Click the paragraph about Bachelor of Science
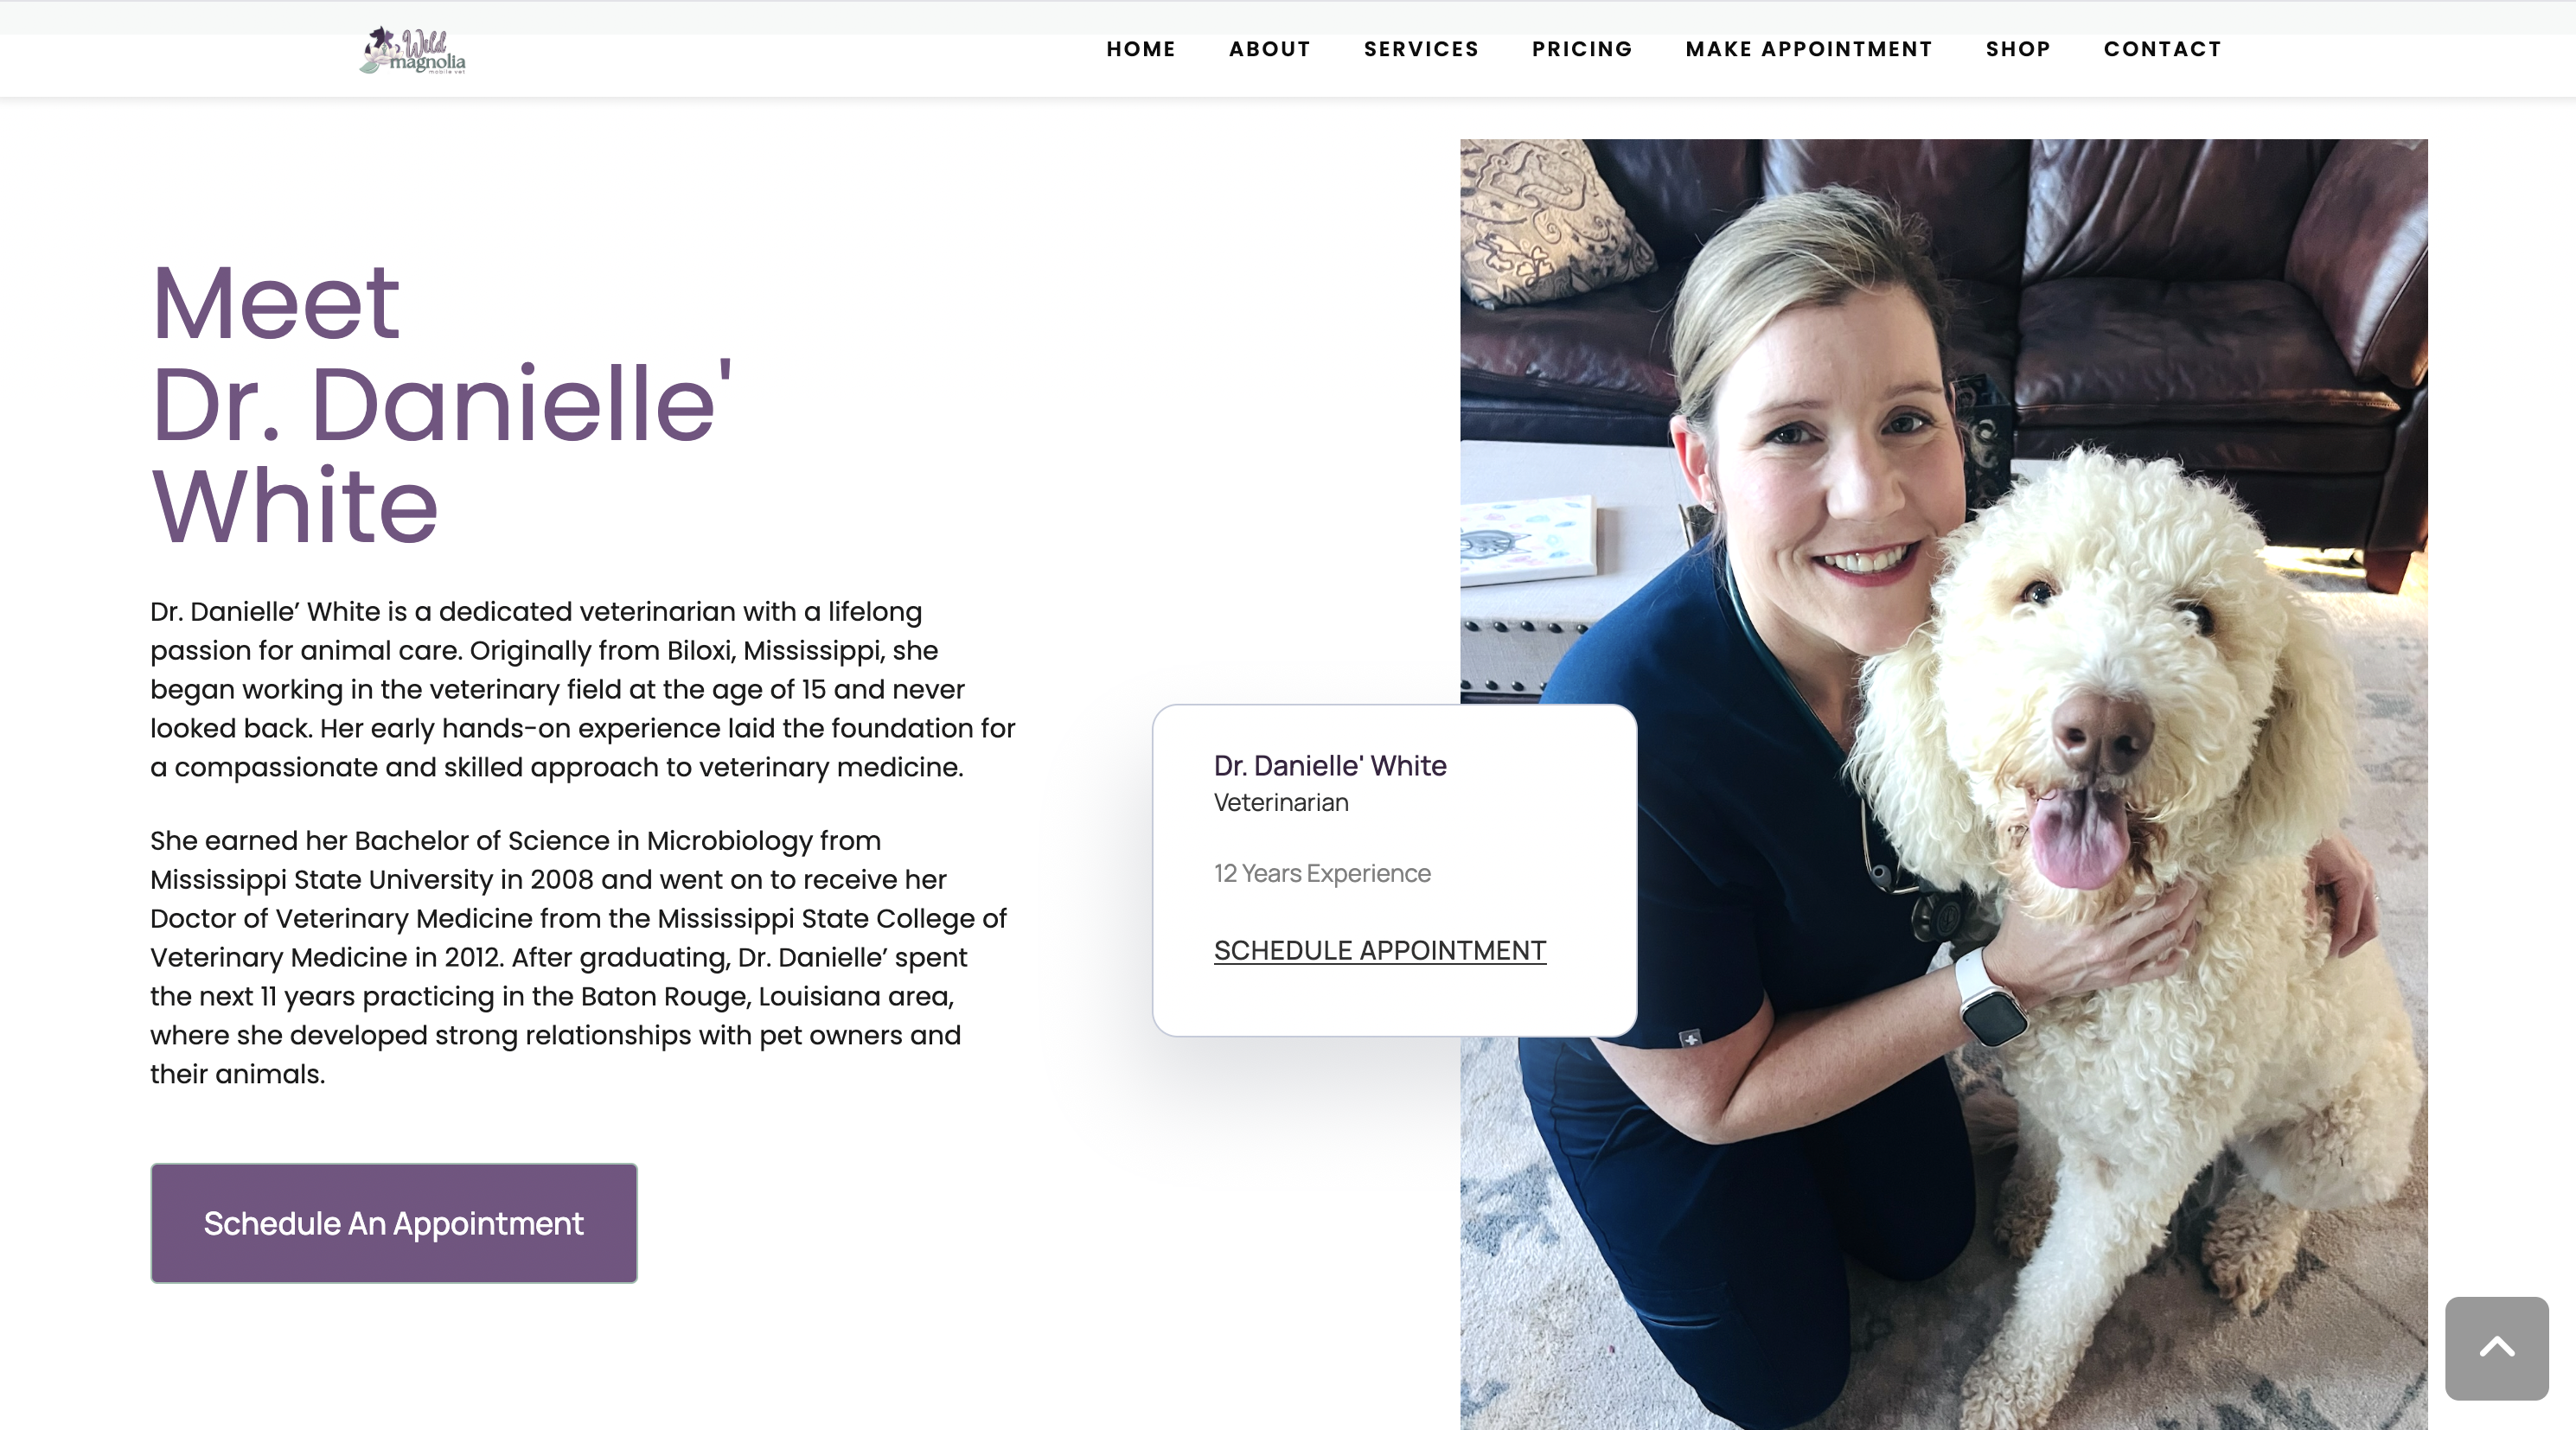Viewport: 2576px width, 1430px height. point(579,957)
